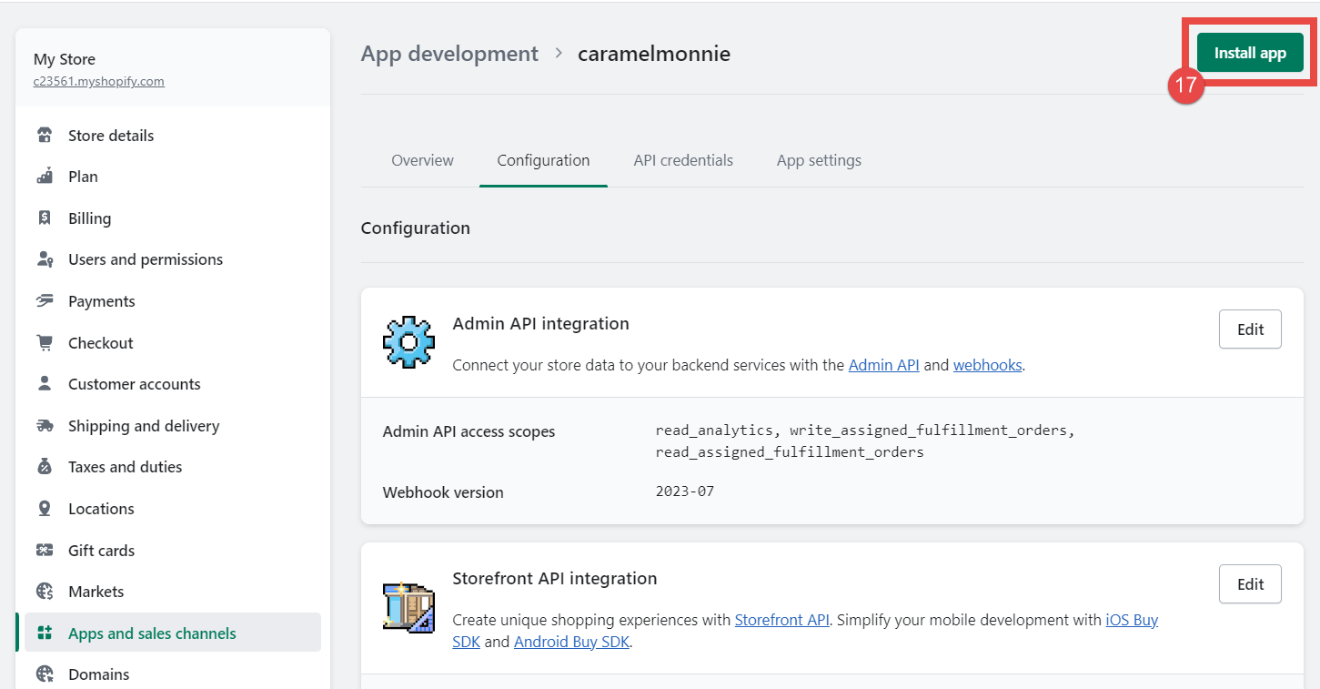The width and height of the screenshot is (1320, 689).
Task: Click the Store details storefront icon
Action: pyautogui.click(x=45, y=136)
